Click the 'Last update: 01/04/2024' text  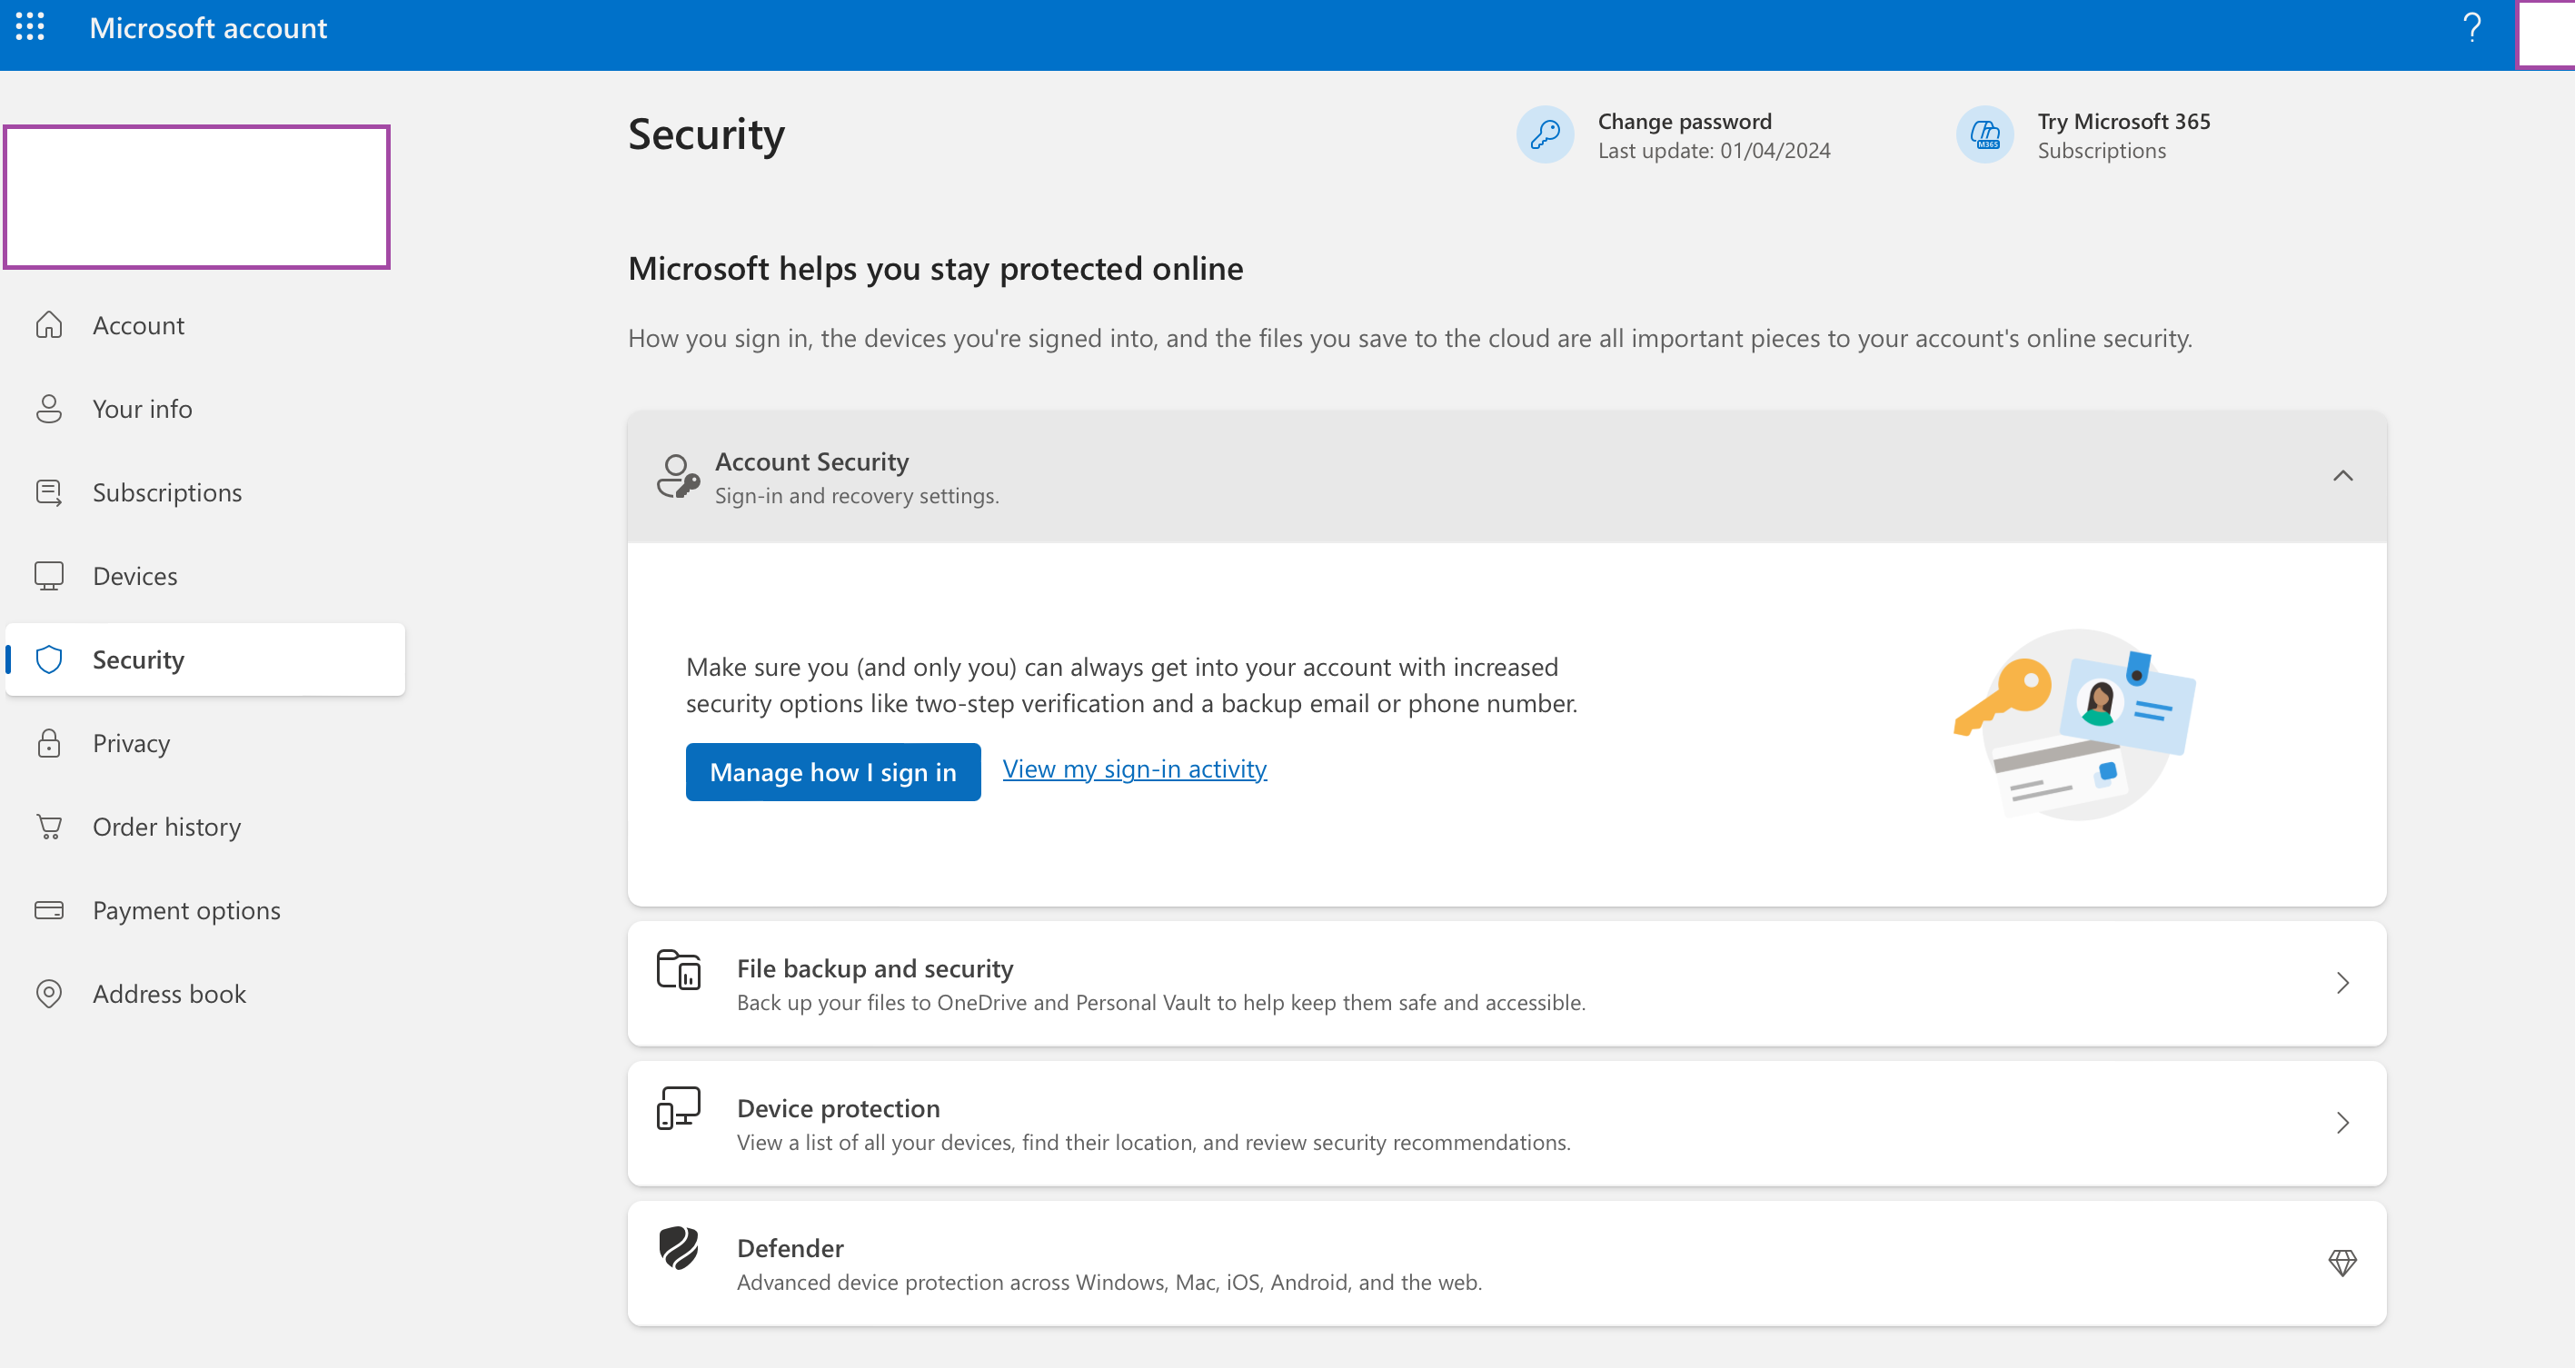[x=1714, y=151]
